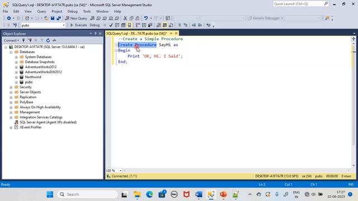The width and height of the screenshot is (358, 201).
Task: Open the Tools menu
Action: tap(87, 11)
